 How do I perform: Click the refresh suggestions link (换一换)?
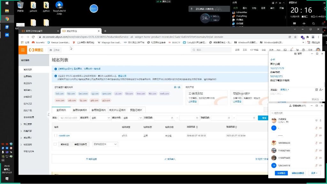click(177, 87)
